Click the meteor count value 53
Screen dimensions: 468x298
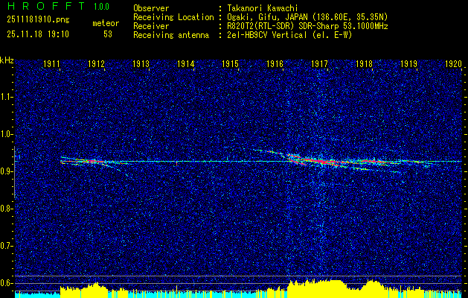coord(108,34)
